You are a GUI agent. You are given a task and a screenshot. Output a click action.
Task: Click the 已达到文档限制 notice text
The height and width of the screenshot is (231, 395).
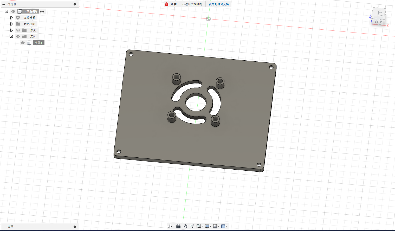(192, 4)
